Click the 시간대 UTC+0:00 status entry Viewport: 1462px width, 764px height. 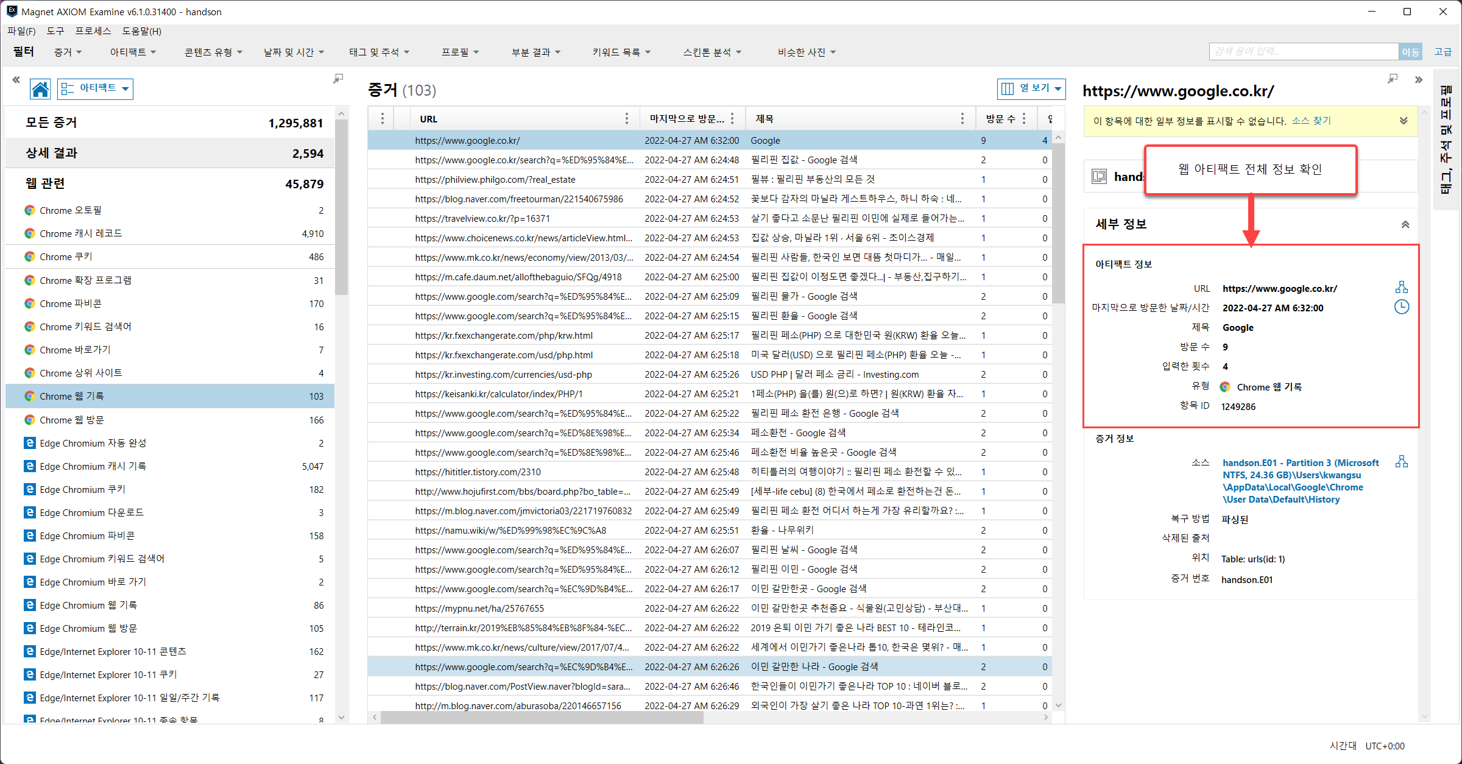1366,746
